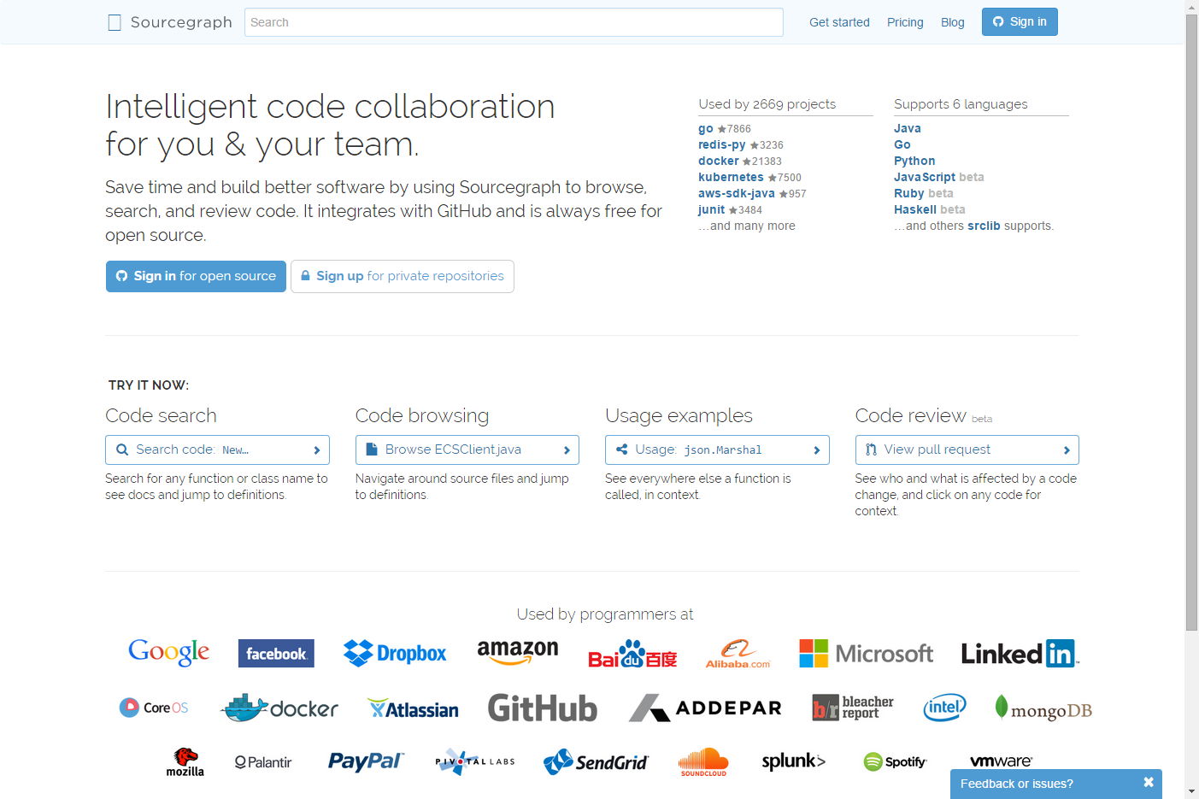Click the Baidu logo
1199x799 pixels.
coord(632,654)
